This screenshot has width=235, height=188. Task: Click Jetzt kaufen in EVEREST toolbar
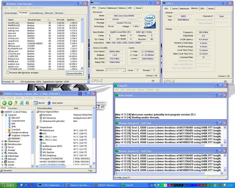pyautogui.click(x=55, y=103)
